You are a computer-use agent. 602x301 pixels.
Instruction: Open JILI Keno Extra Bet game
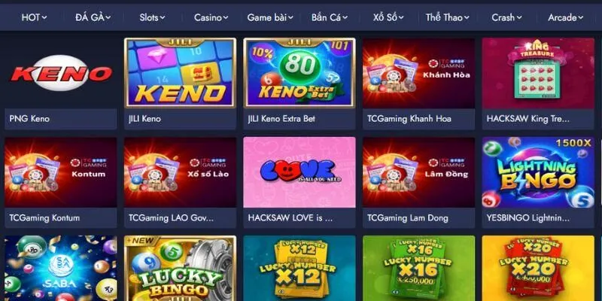point(299,73)
